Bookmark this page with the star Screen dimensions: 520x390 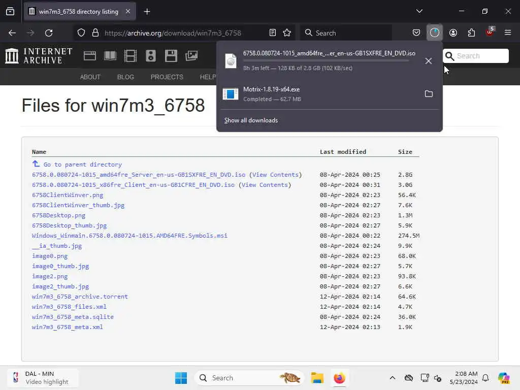pos(287,33)
